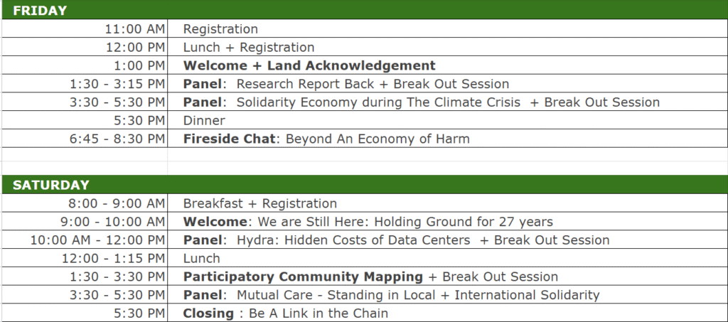The height and width of the screenshot is (322, 728).
Task: Select We are Still Here welcome session
Action: [x=448, y=222]
